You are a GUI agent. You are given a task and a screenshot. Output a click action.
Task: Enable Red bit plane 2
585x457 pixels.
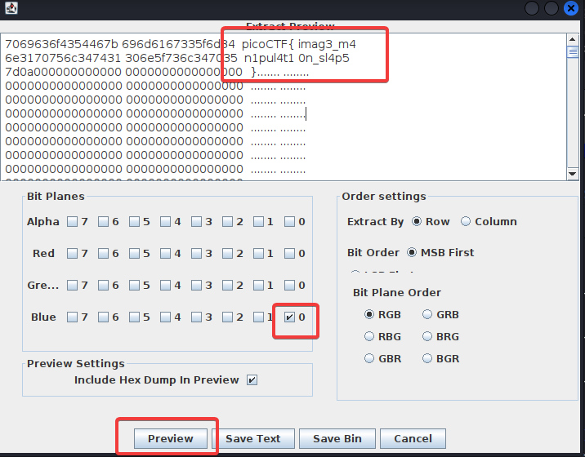(227, 254)
